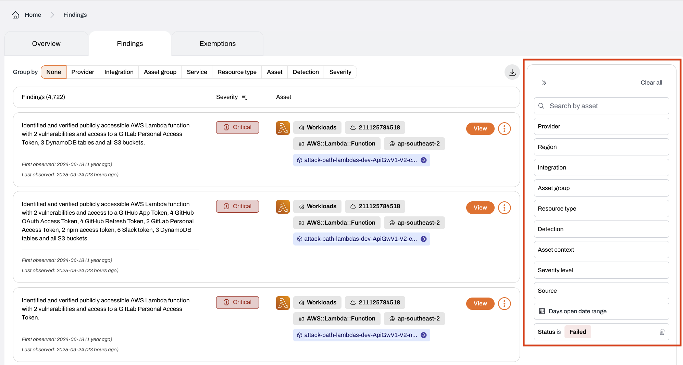Open more options for third finding
The width and height of the screenshot is (683, 365).
[x=504, y=304]
